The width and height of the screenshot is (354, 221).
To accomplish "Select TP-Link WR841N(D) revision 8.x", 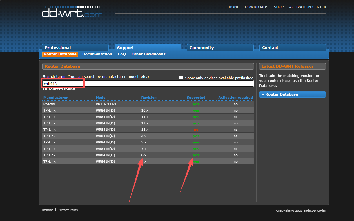I will coord(148,155).
